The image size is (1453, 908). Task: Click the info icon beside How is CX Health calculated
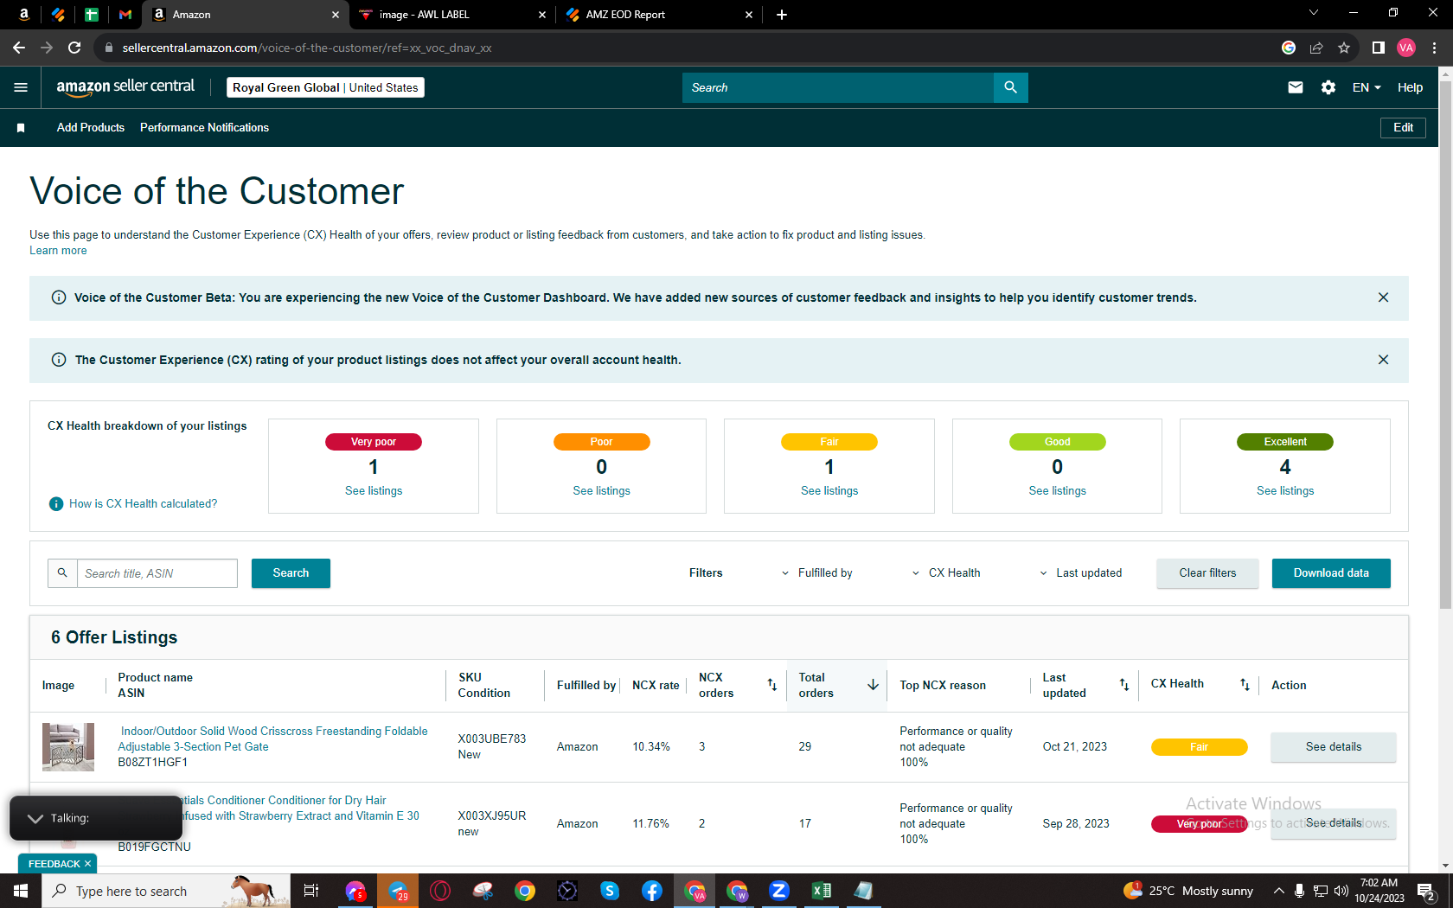click(56, 504)
